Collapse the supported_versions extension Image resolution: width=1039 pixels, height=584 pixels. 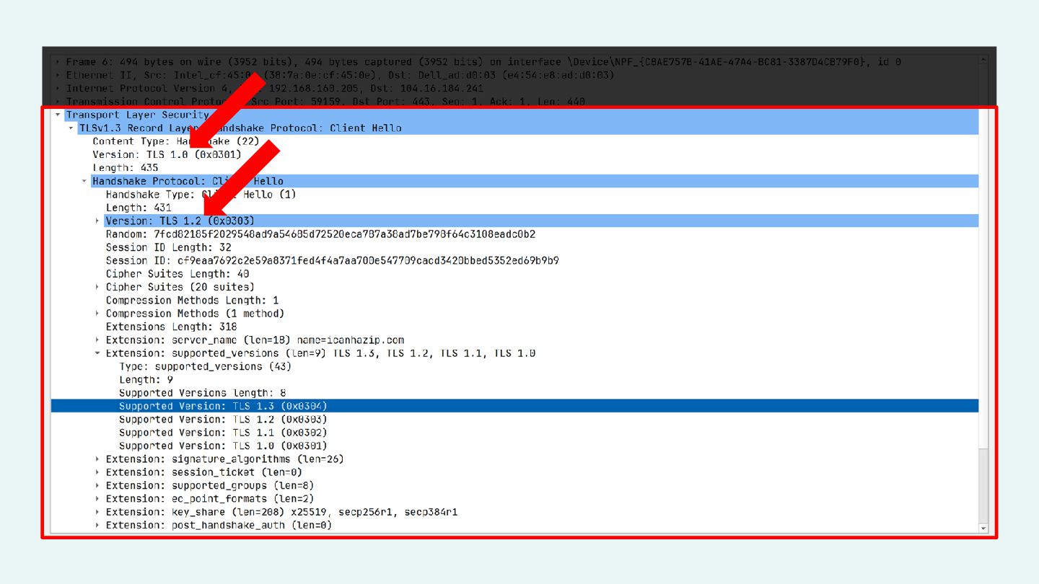coord(98,353)
